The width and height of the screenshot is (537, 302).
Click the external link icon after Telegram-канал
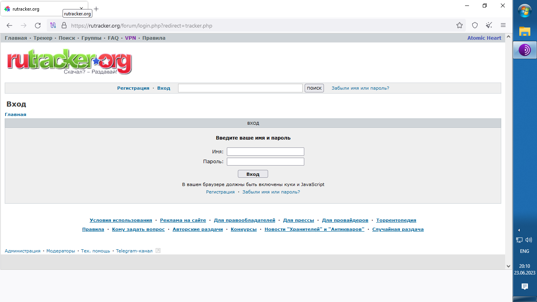click(x=158, y=250)
